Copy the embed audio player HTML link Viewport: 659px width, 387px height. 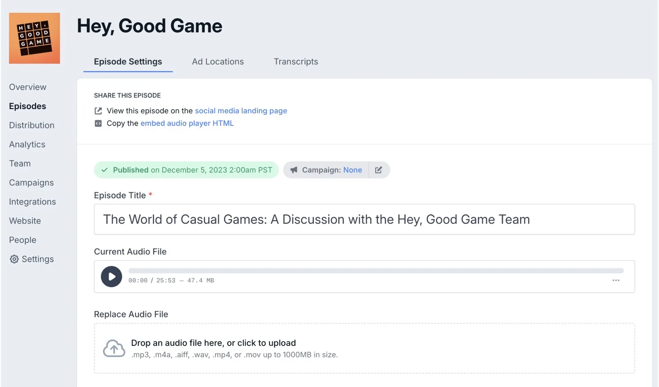pyautogui.click(x=187, y=124)
